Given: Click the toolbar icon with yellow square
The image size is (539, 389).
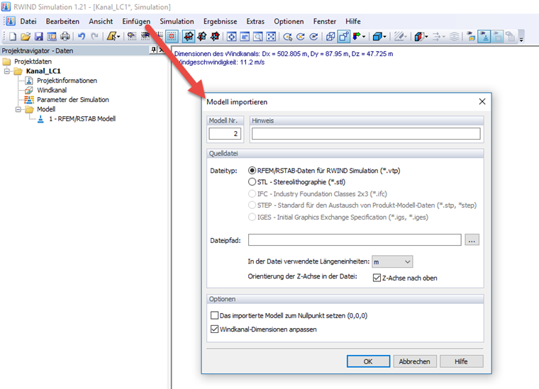Looking at the screenshot, I should coord(471,36).
